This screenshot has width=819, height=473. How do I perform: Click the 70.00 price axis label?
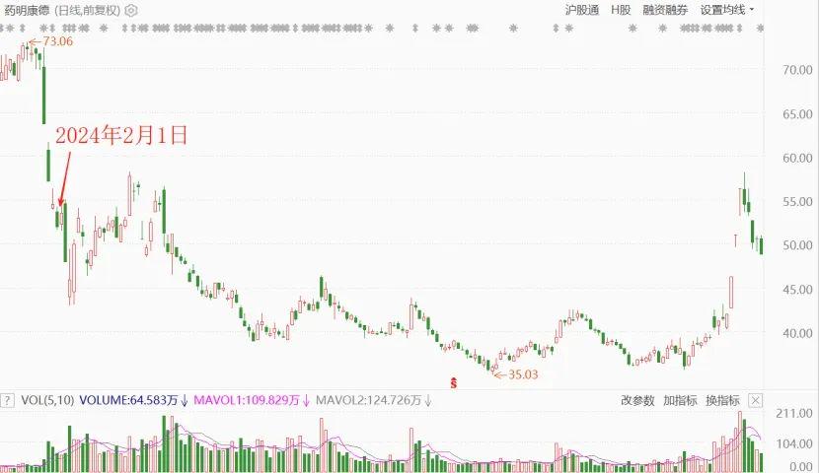coord(797,70)
